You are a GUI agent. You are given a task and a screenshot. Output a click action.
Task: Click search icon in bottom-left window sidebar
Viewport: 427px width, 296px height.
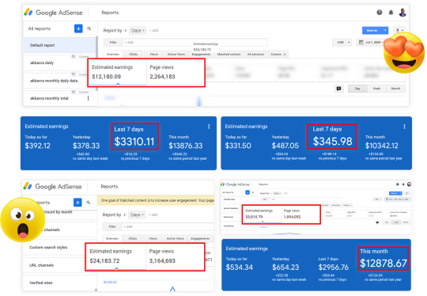point(89,203)
